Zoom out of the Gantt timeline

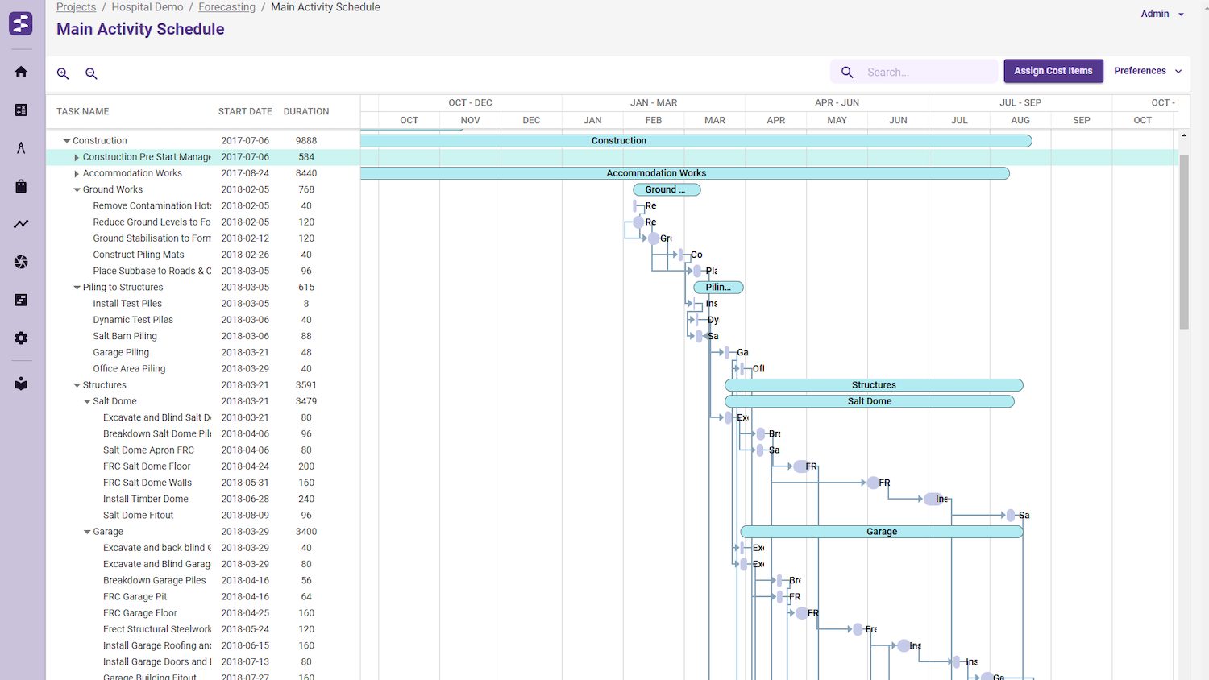click(91, 73)
